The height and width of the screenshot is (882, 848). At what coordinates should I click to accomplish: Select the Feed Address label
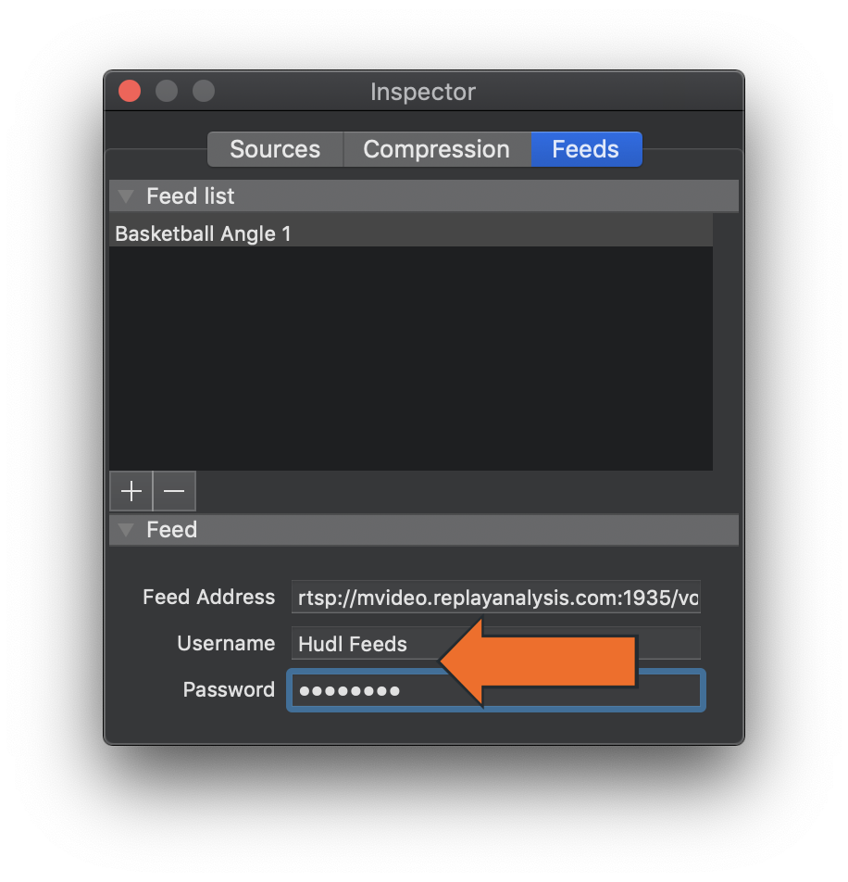point(208,598)
